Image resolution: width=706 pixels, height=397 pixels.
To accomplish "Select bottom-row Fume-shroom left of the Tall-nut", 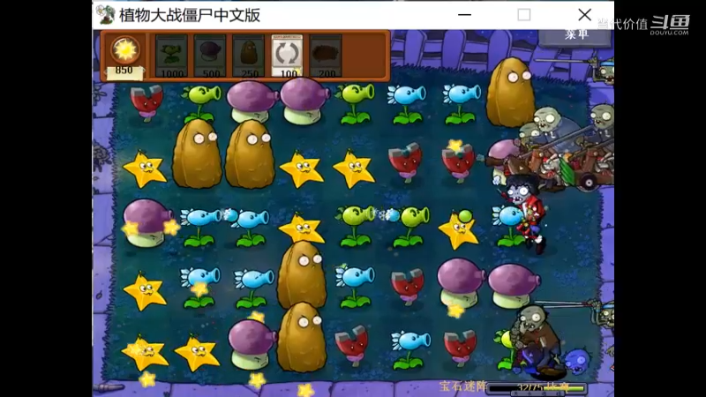I will 252,344.
